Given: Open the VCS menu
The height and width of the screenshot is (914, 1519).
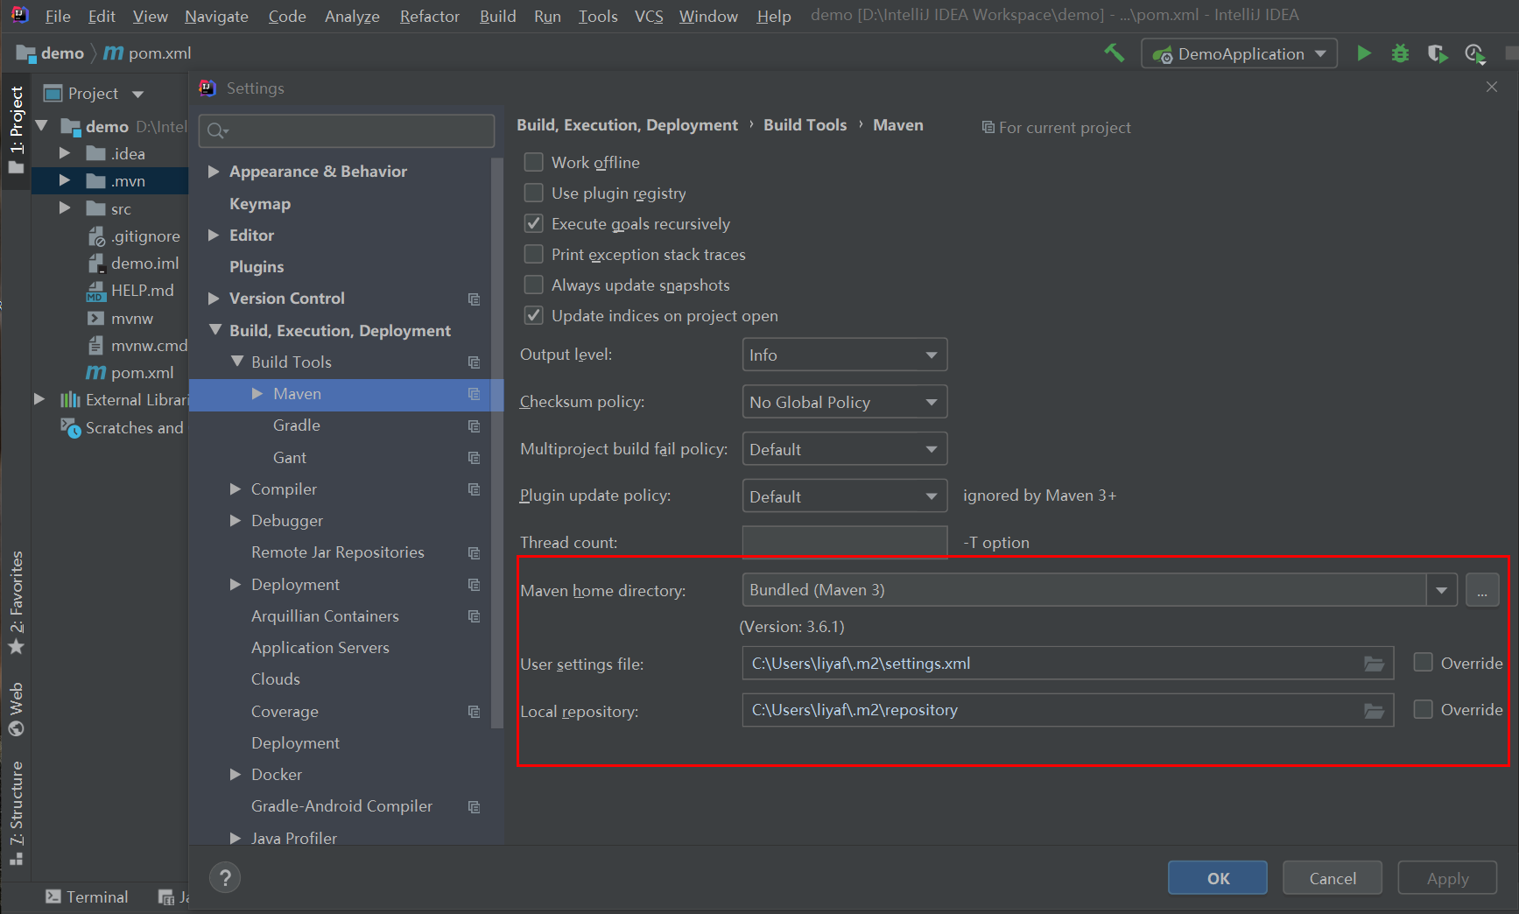Looking at the screenshot, I should pos(649,16).
